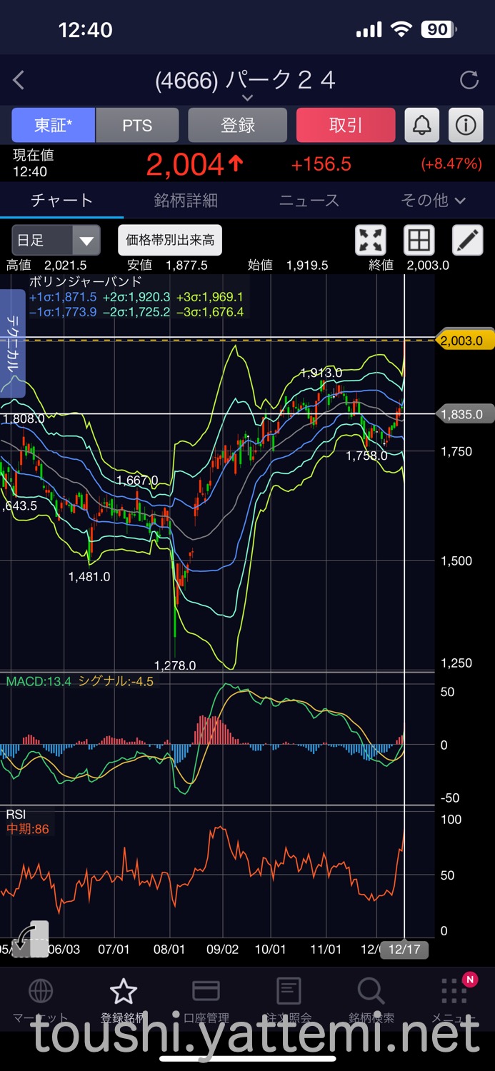Tap the back arrow icon

pyautogui.click(x=19, y=81)
